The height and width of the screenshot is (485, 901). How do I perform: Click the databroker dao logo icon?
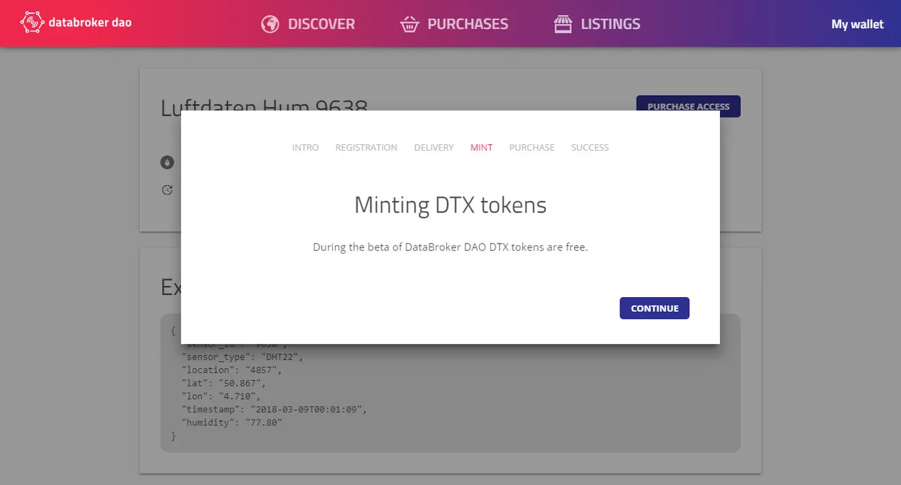click(32, 23)
